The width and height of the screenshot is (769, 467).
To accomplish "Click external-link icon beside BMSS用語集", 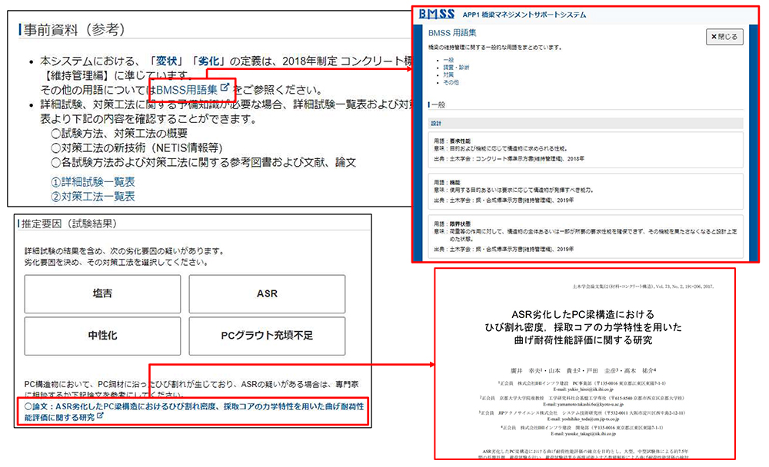I will pos(225,88).
